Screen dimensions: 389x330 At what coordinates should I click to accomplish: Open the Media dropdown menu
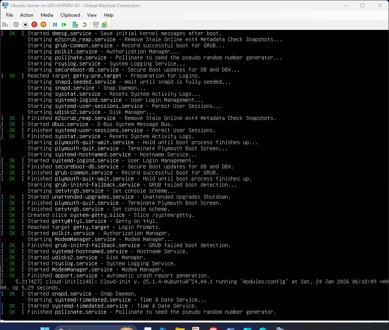[47, 15]
